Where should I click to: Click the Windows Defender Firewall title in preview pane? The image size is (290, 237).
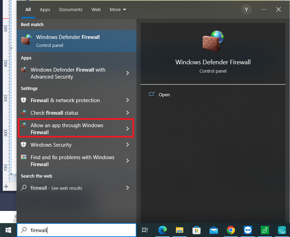(x=213, y=62)
